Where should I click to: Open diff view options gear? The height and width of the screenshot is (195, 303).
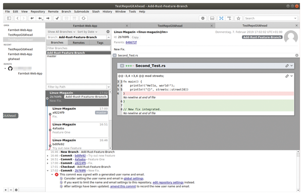(x=296, y=55)
